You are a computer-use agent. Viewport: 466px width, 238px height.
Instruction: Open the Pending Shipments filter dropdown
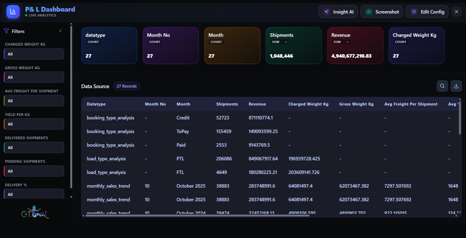(34, 171)
